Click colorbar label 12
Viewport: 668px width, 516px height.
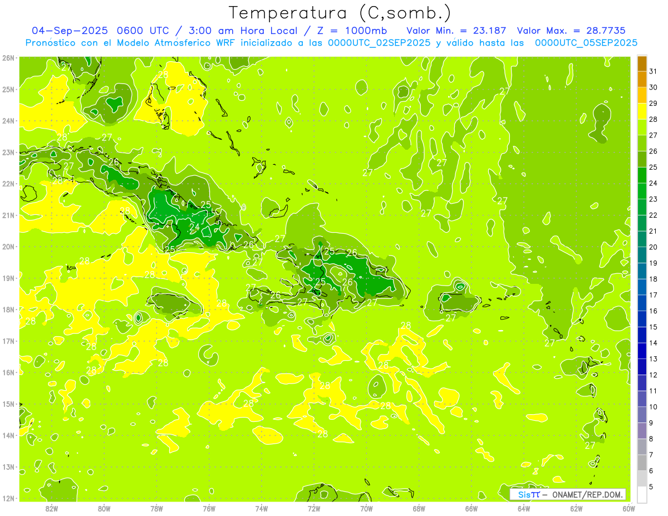click(653, 375)
